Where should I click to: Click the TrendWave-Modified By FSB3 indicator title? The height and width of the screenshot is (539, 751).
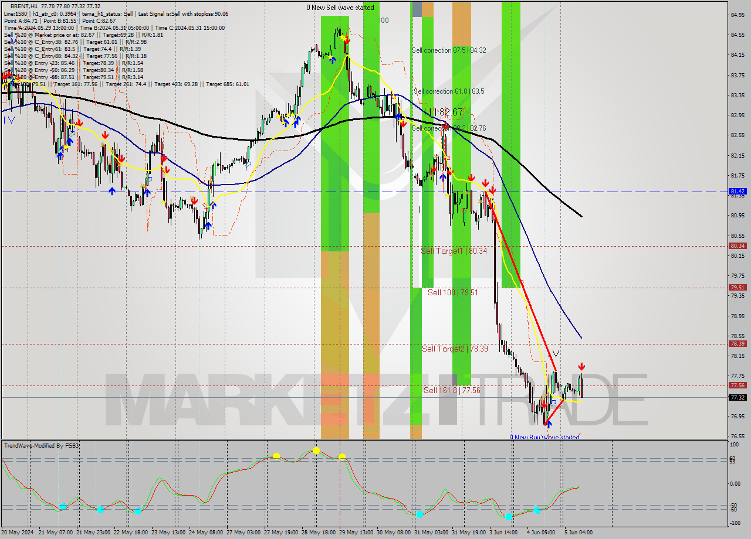pos(41,445)
